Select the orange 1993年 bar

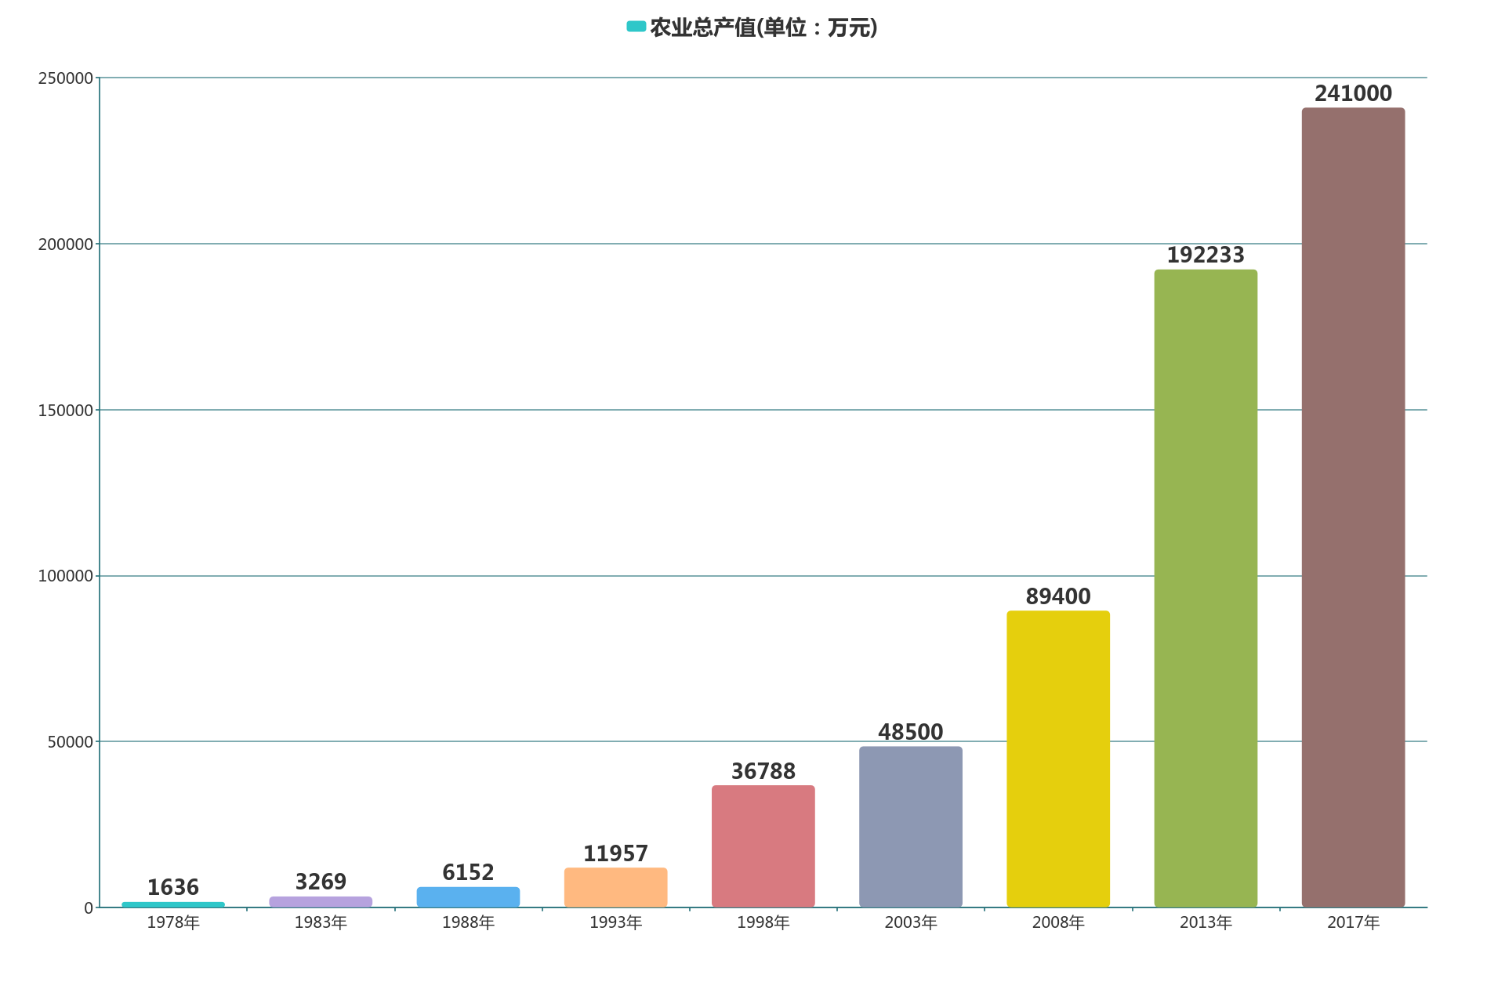pyautogui.click(x=615, y=887)
